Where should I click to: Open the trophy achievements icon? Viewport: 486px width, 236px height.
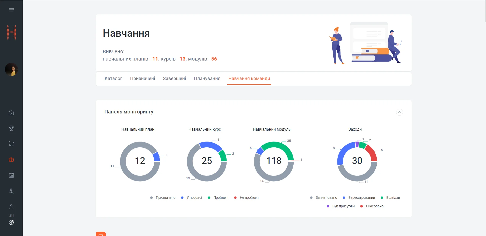[x=11, y=128]
